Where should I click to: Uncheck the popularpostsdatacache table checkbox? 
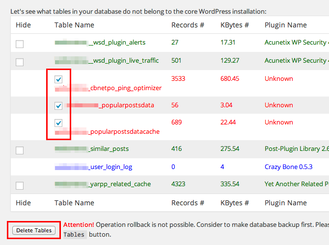(x=58, y=123)
